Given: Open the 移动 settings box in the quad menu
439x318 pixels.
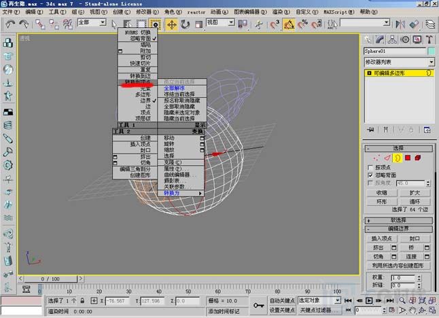Looking at the screenshot, I should tap(202, 138).
